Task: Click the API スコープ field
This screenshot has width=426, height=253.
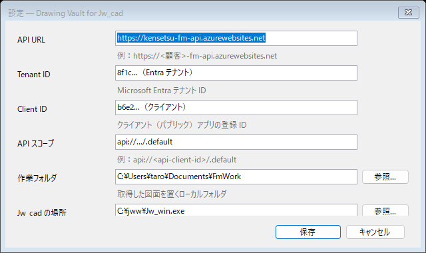Action: tap(236, 142)
